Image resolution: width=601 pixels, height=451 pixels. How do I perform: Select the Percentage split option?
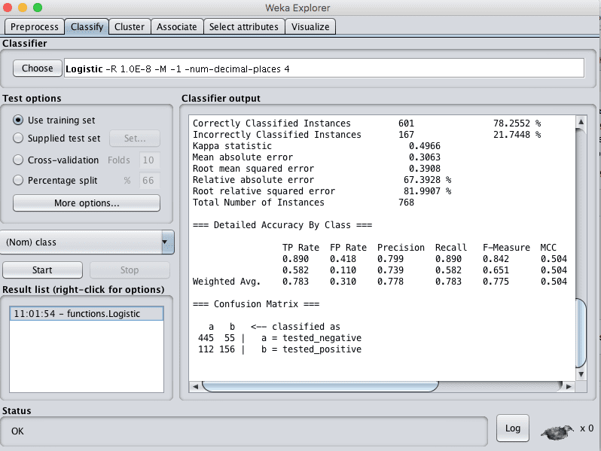[17, 180]
